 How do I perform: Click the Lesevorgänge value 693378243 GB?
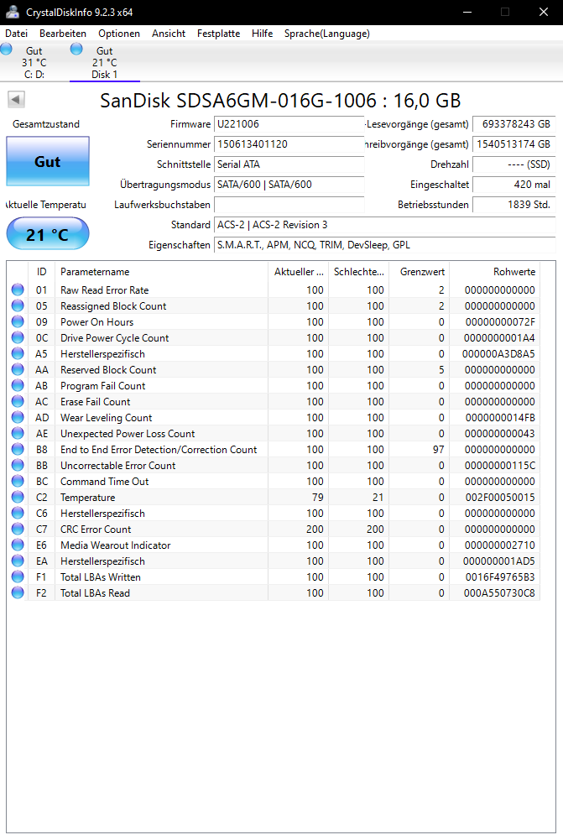[x=514, y=123]
